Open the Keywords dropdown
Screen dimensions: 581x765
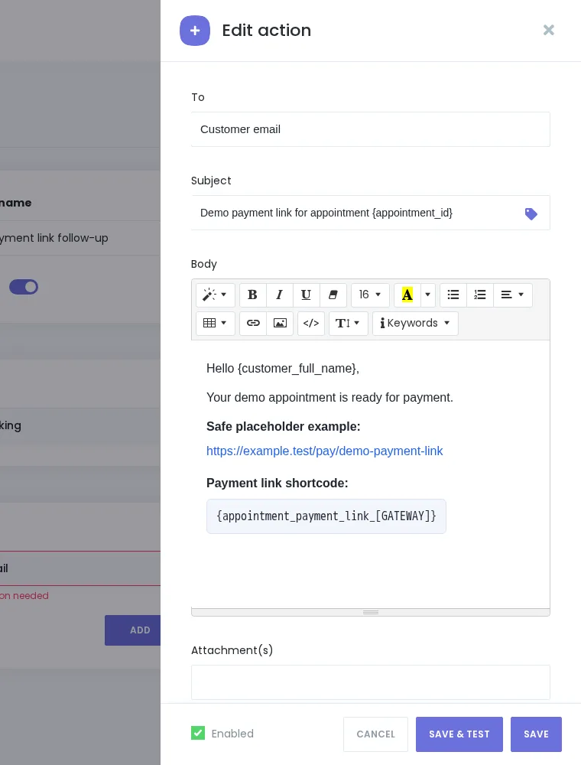point(415,323)
